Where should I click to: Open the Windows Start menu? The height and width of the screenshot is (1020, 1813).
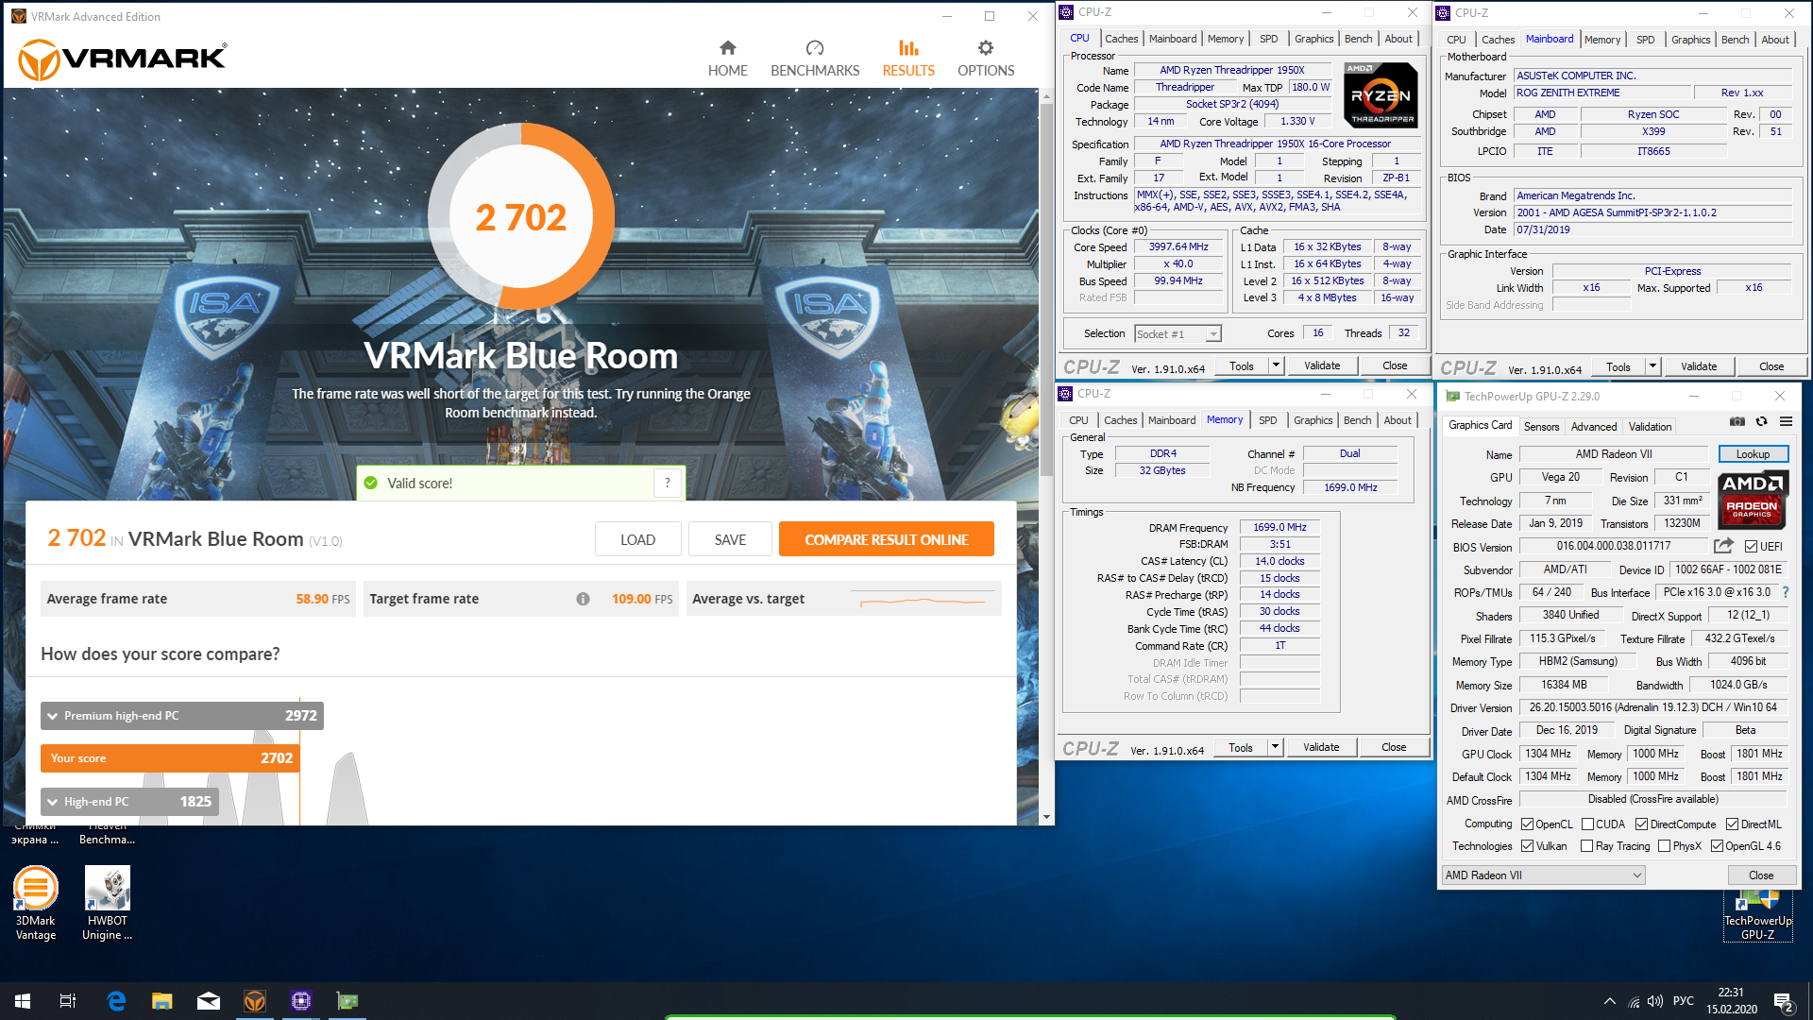click(23, 1001)
